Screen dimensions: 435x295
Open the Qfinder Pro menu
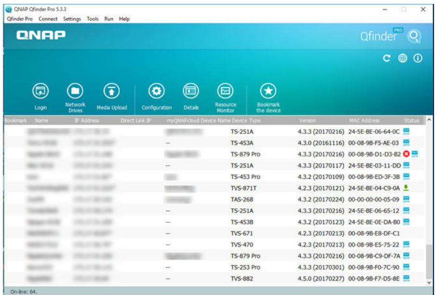coord(20,19)
